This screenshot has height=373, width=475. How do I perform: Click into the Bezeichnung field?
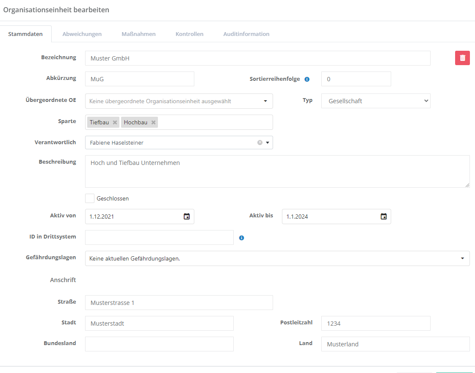(x=257, y=58)
